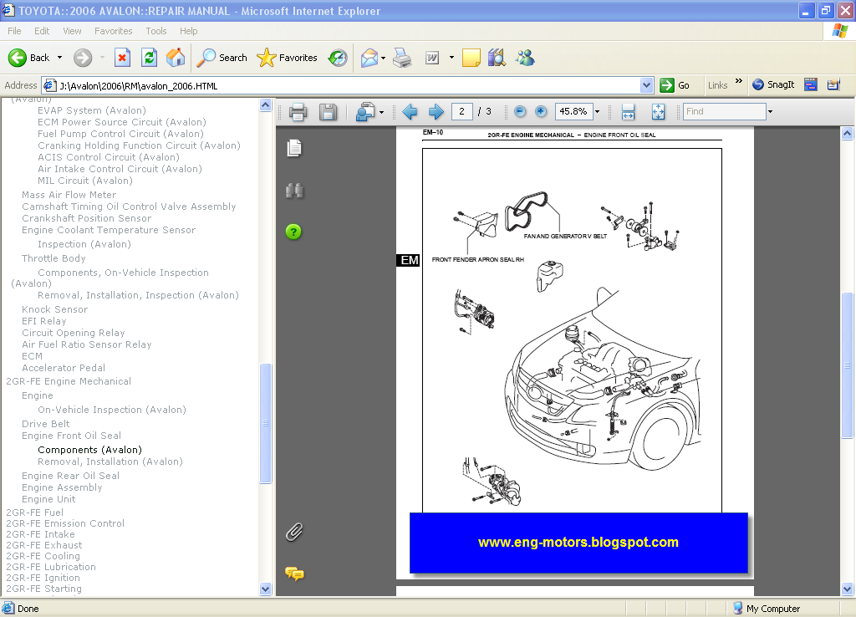This screenshot has height=617, width=856.
Task: Open the Help menu
Action: [189, 31]
